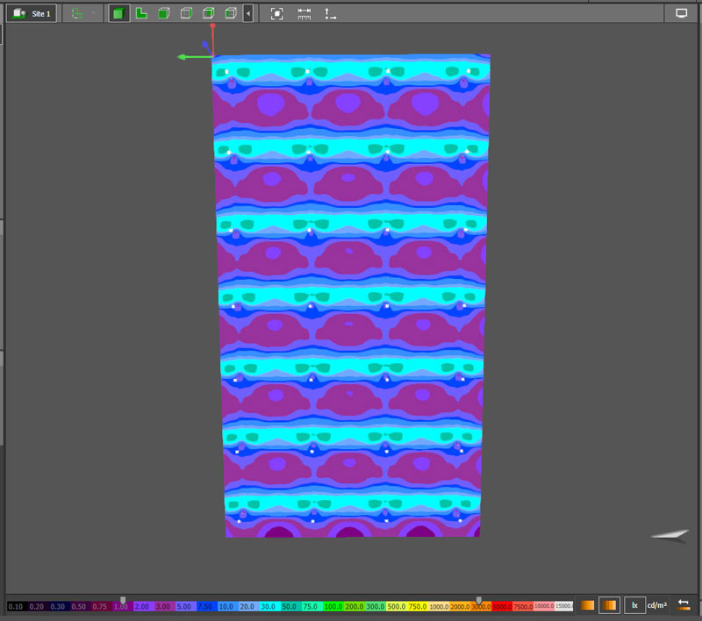
Task: Open the panel layout icon at top right
Action: [682, 13]
